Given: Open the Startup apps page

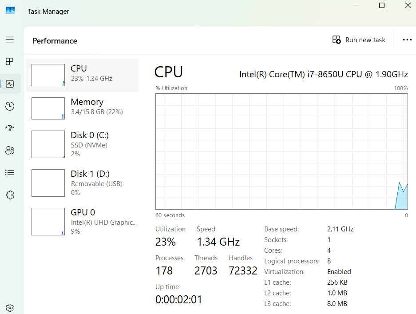Looking at the screenshot, I should click(x=10, y=128).
